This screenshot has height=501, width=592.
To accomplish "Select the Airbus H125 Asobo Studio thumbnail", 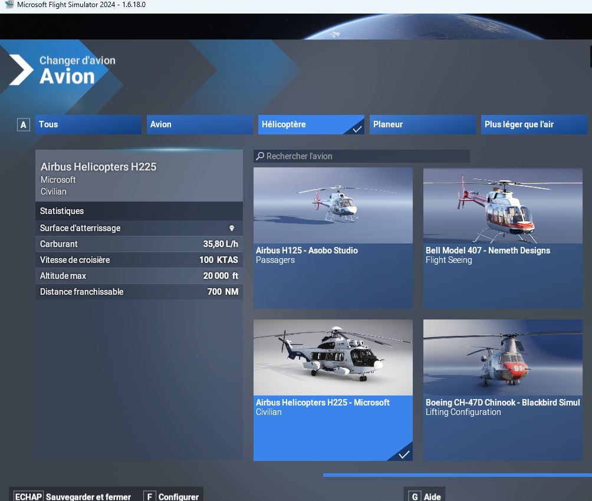I will pyautogui.click(x=333, y=205).
